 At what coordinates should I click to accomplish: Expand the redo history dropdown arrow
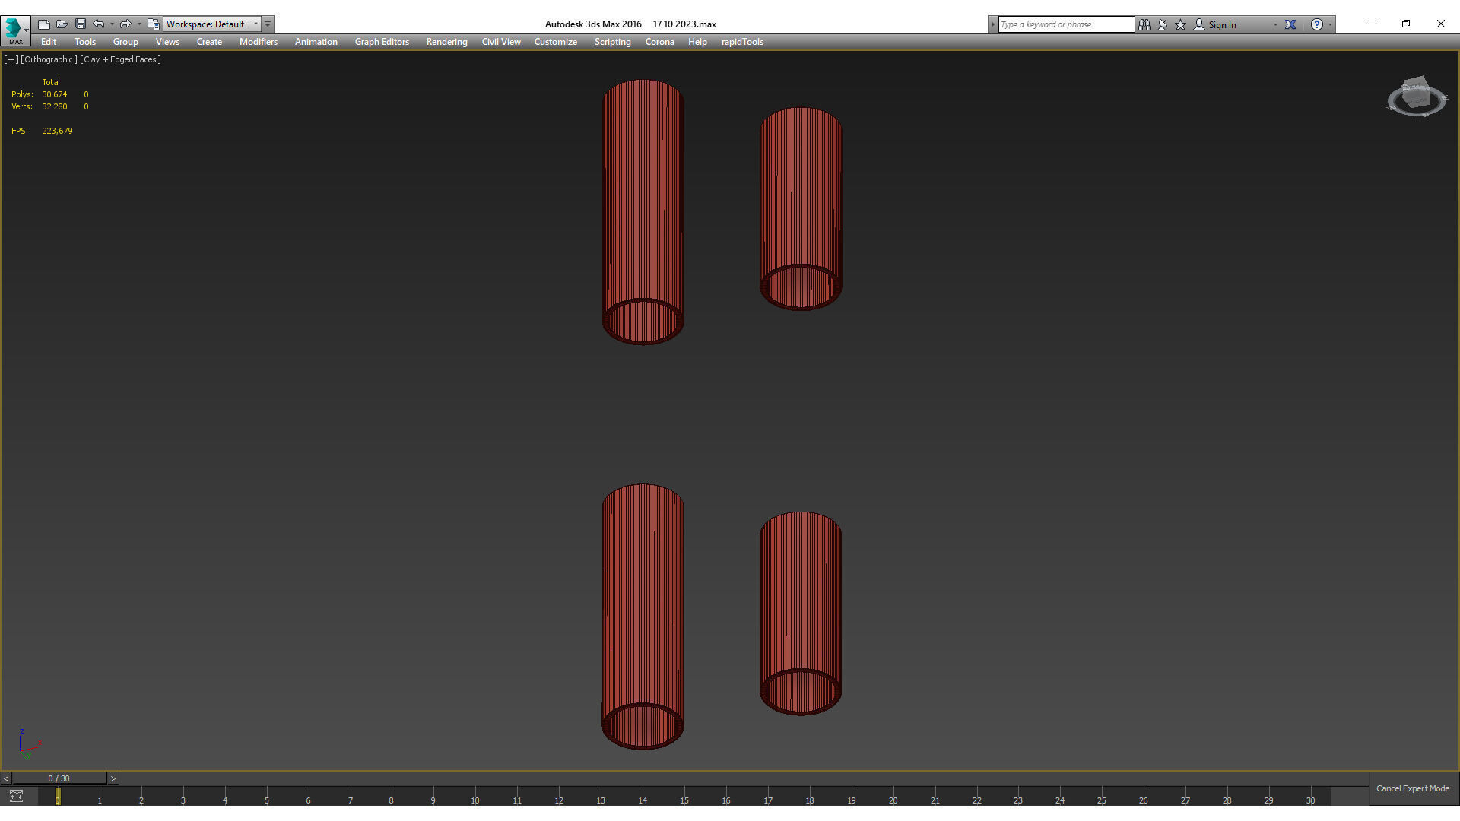click(x=139, y=24)
